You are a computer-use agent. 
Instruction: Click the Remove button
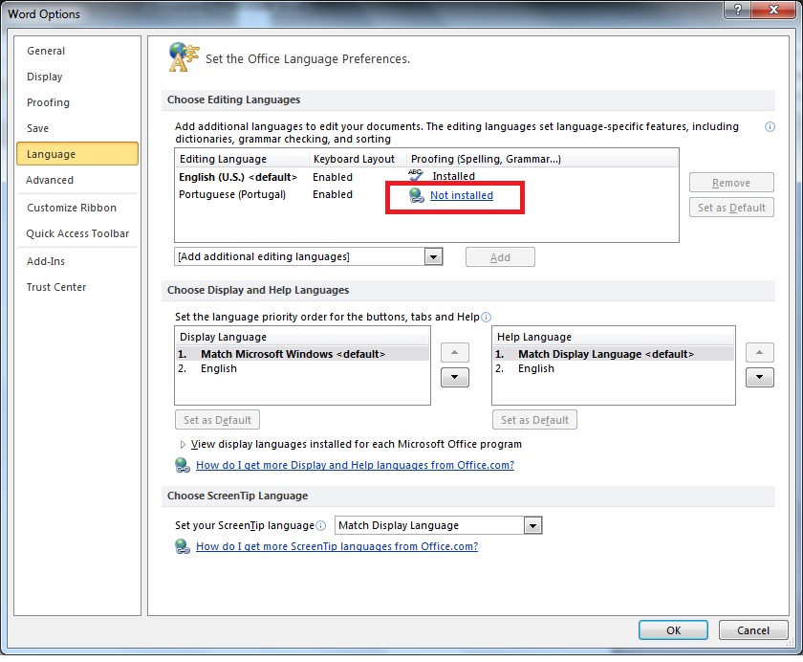731,183
